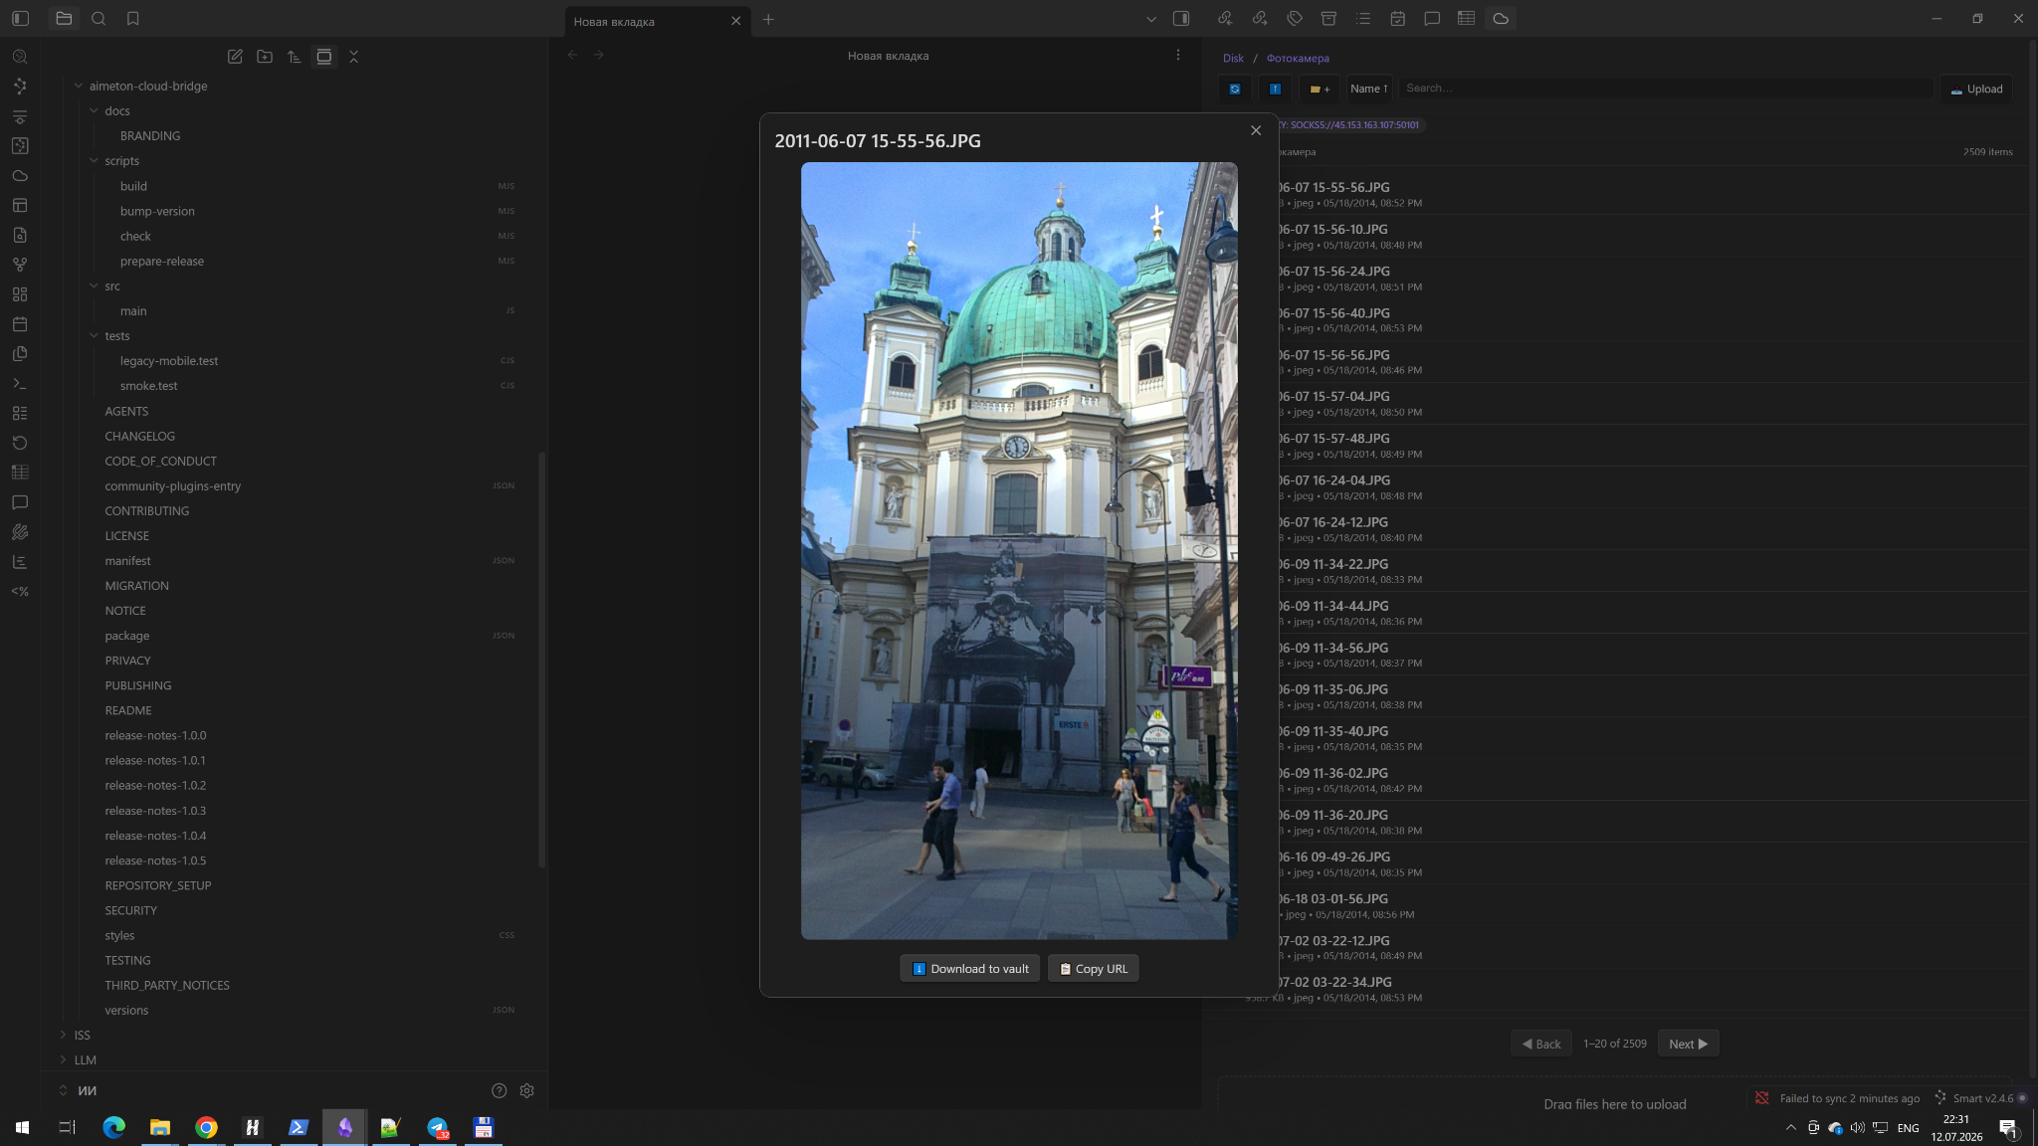Show the file explorer pane

pyautogui.click(x=64, y=19)
